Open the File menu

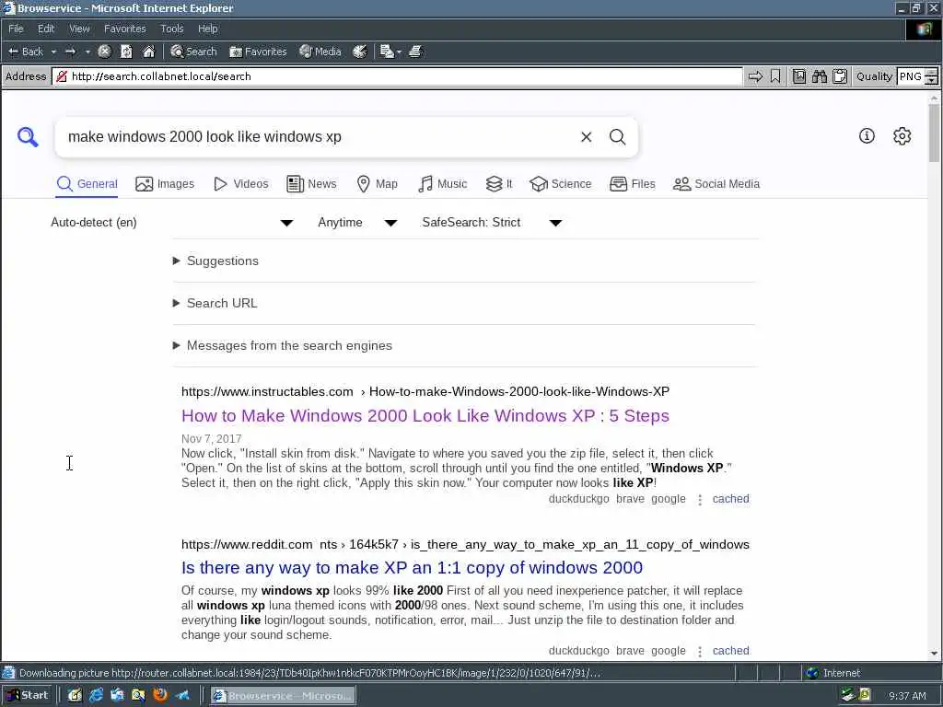pyautogui.click(x=16, y=29)
